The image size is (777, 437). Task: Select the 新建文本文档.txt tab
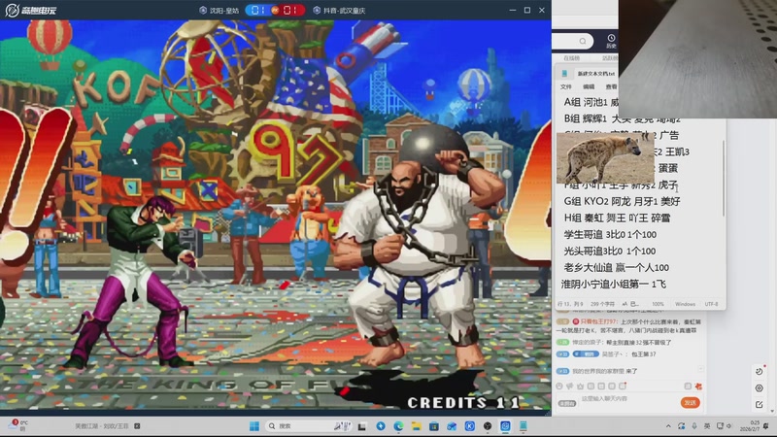(x=595, y=74)
